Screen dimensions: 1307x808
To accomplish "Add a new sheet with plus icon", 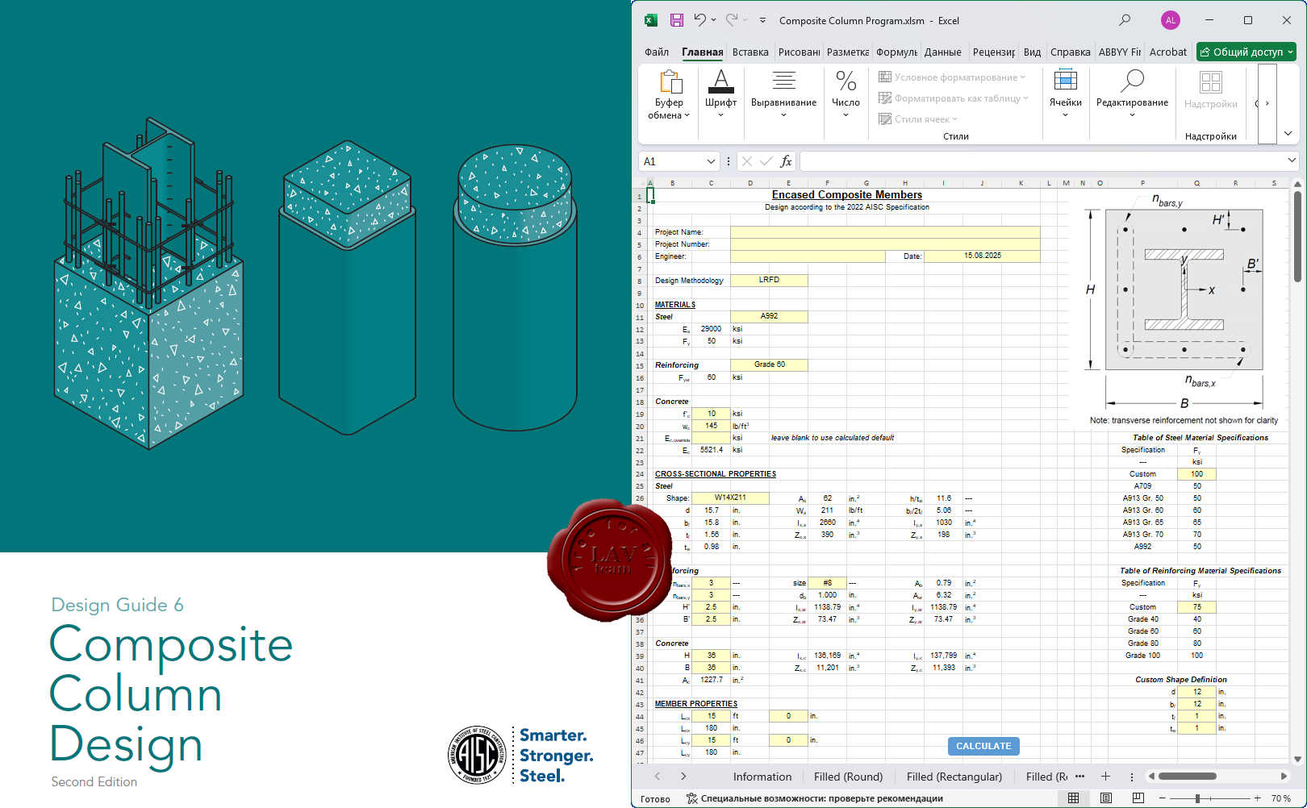I will [1105, 777].
